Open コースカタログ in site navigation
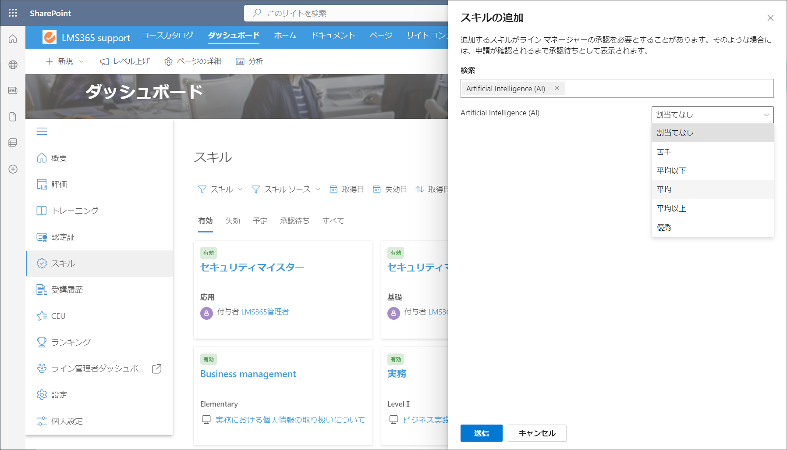The height and width of the screenshot is (450, 787). tap(167, 36)
